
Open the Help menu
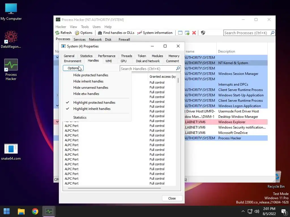108,27
